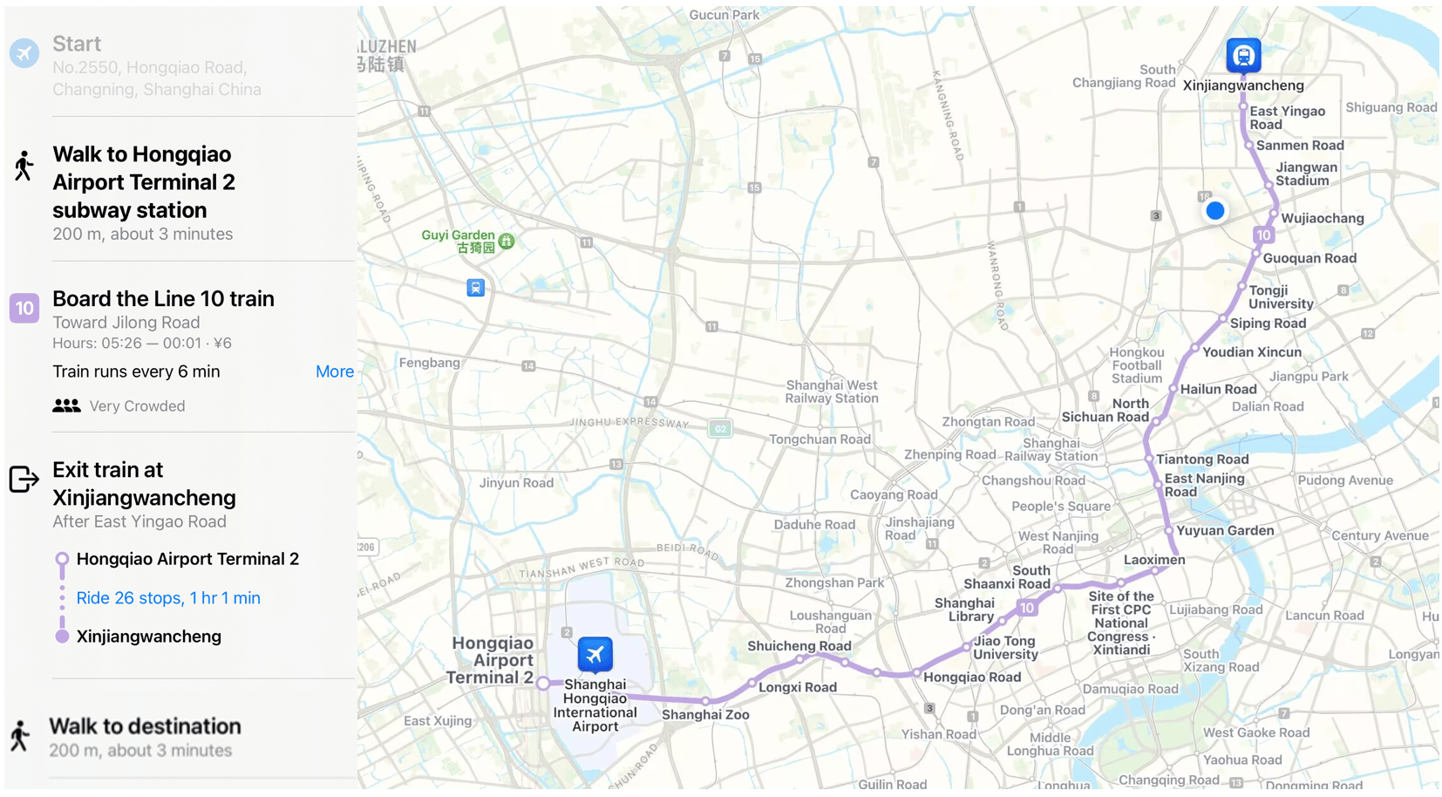
Task: Click the Hongqiao Airport Terminal 2 station stop
Action: click(x=187, y=559)
